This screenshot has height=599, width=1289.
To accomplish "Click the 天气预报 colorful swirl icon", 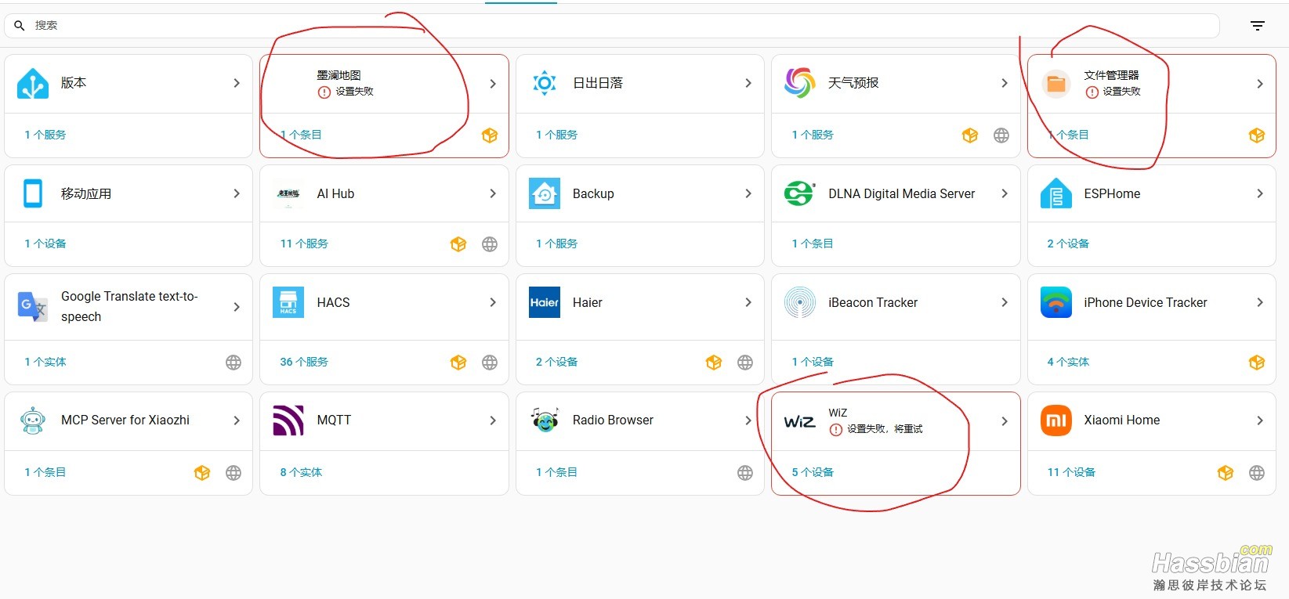I will point(800,83).
